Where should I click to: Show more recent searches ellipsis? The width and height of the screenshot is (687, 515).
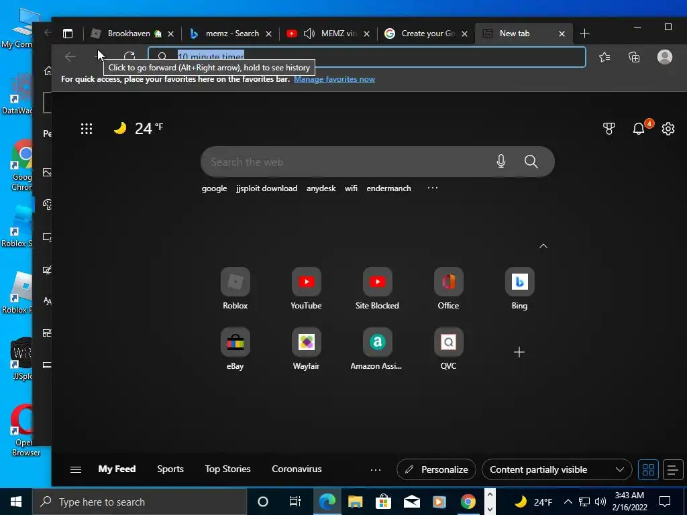433,188
